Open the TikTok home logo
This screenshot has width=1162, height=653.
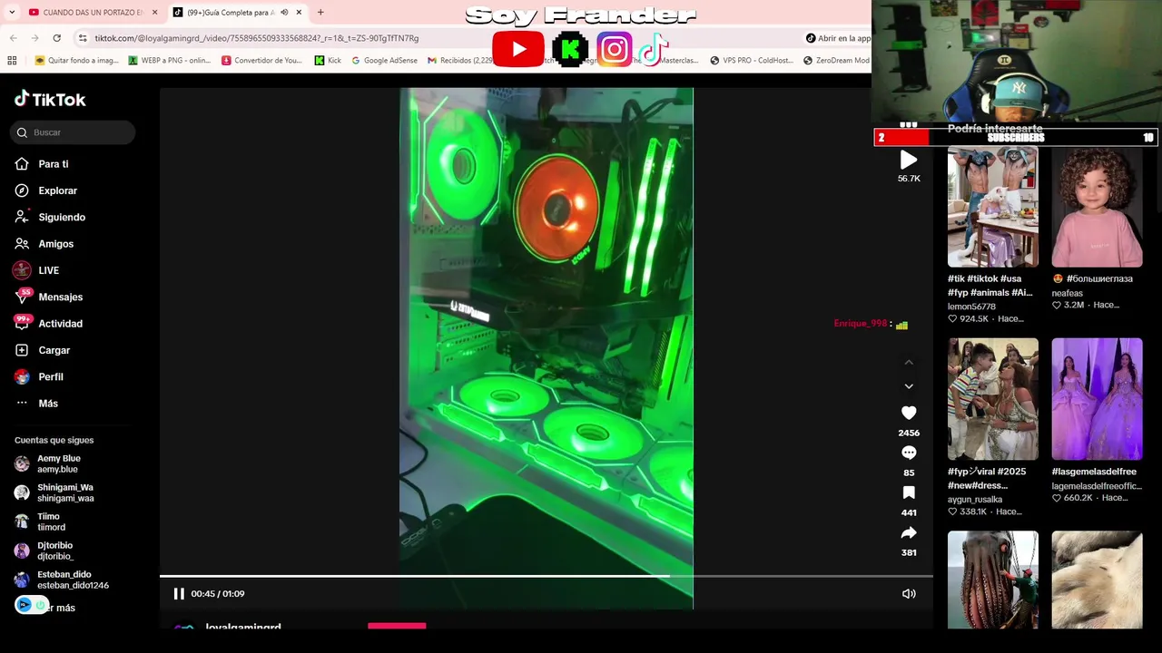click(x=50, y=99)
